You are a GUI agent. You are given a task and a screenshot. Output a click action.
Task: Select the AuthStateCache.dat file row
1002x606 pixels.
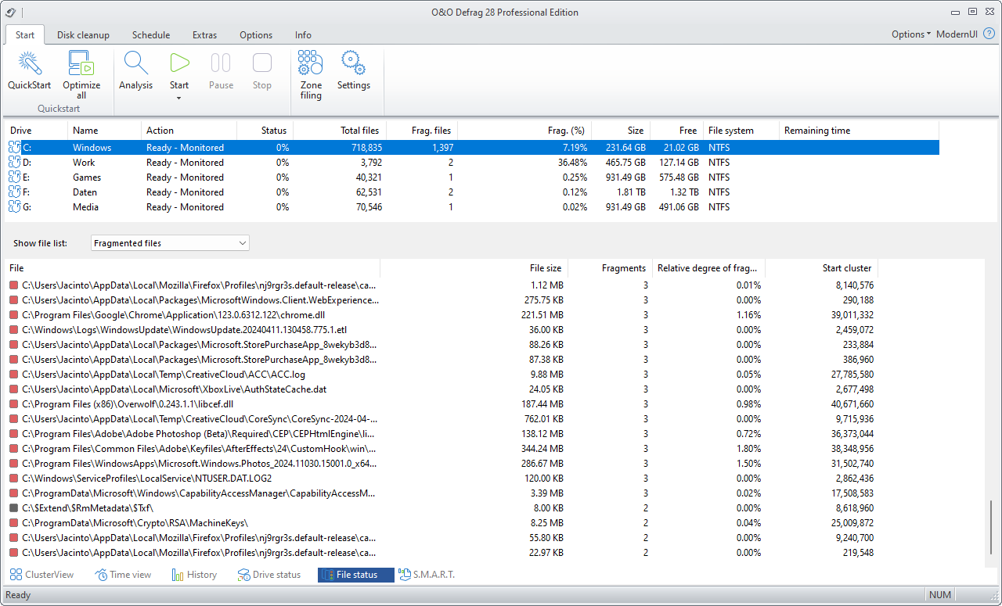(x=442, y=389)
